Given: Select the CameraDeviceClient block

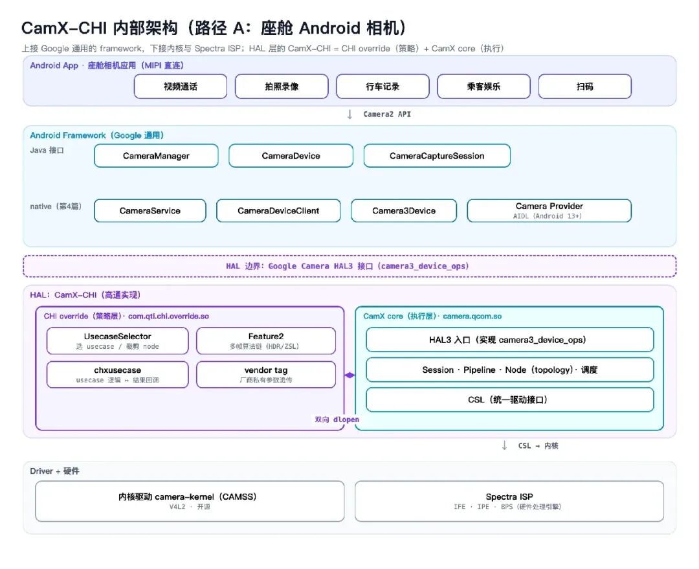Looking at the screenshot, I should point(278,210).
